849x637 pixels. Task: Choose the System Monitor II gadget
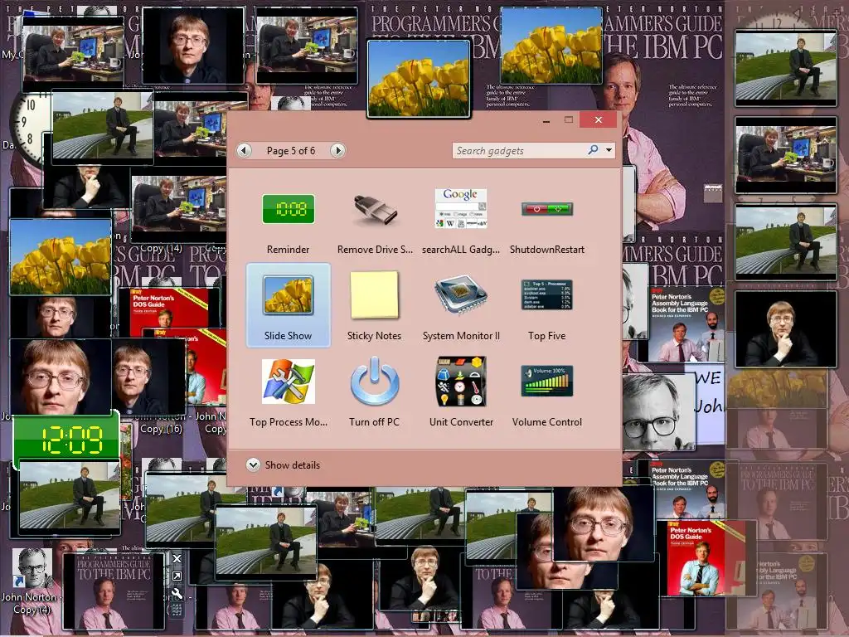(461, 305)
